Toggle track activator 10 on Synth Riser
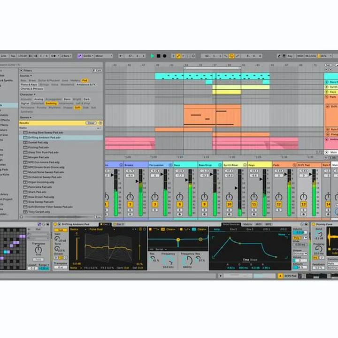This screenshot has width=338, height=338. pos(229,204)
